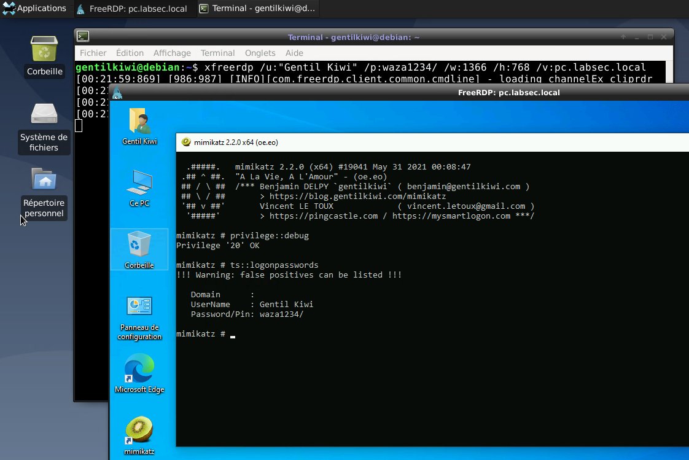The height and width of the screenshot is (460, 689).
Task: Open the Gentil Kiwi user folder icon
Action: click(x=139, y=121)
